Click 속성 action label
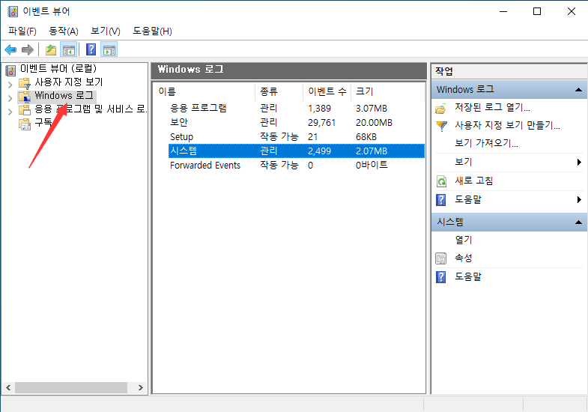Viewport: 588px width, 412px height. coord(464,258)
